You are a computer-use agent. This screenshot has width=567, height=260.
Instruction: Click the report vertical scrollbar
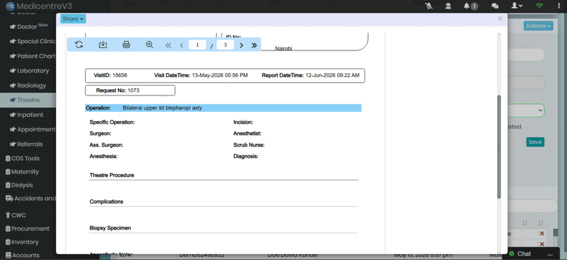pyautogui.click(x=499, y=146)
